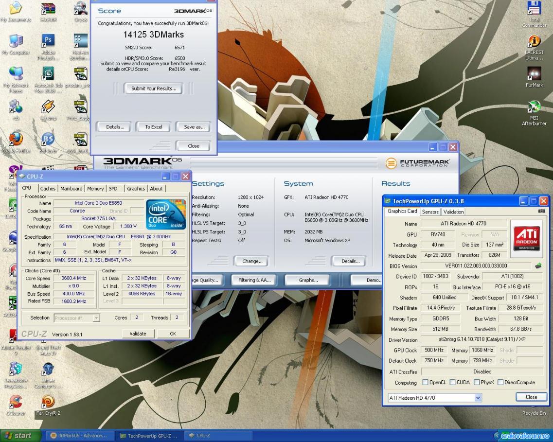Click the Close button in GPU-Z
Viewport: 553px width, 442px height.
click(x=531, y=397)
